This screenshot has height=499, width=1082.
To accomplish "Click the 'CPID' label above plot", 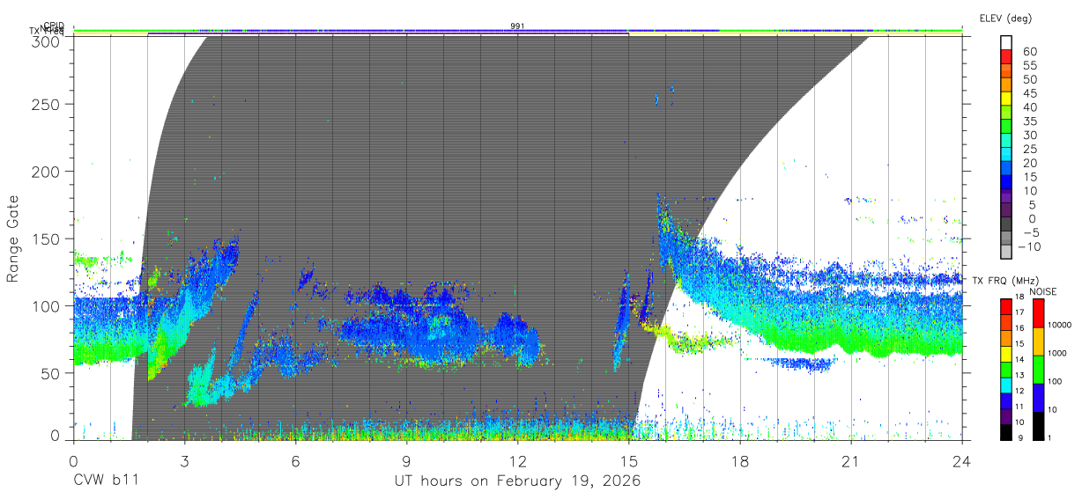I will click(54, 26).
